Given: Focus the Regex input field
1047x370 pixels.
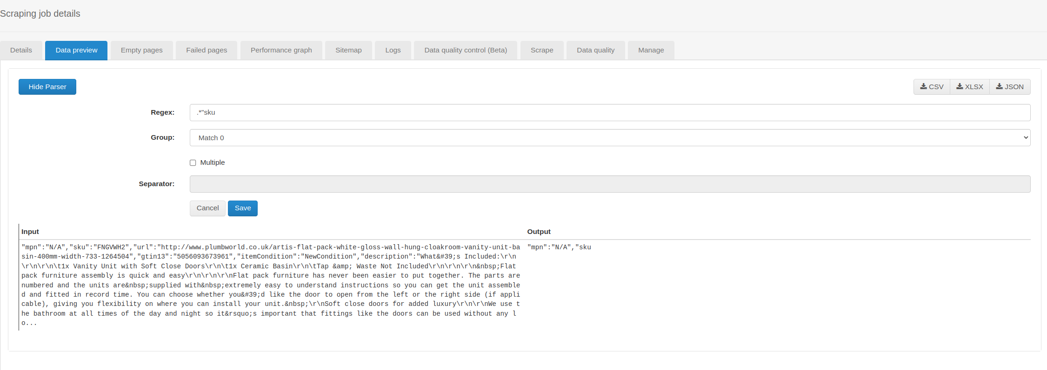Looking at the screenshot, I should click(610, 113).
